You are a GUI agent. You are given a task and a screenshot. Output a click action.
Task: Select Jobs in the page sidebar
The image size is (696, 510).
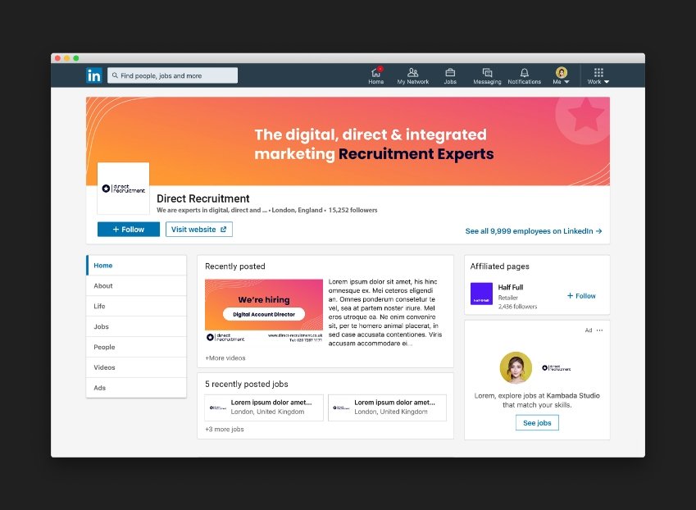pyautogui.click(x=136, y=326)
